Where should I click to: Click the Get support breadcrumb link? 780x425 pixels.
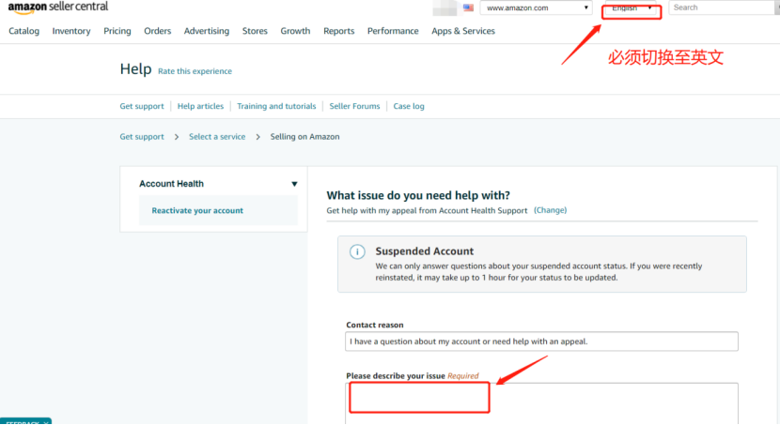pos(142,137)
